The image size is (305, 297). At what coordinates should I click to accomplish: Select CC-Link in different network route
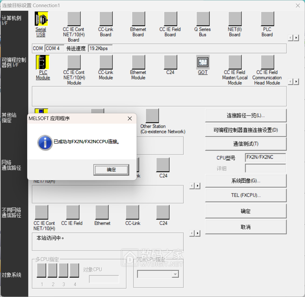click(x=132, y=212)
